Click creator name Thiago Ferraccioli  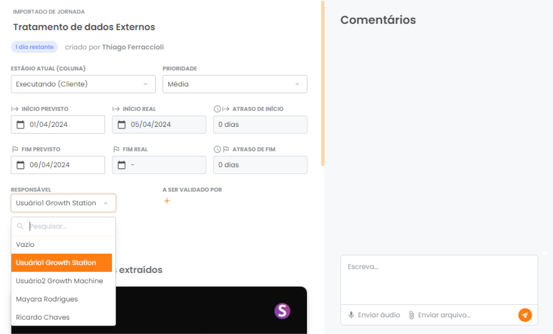coord(133,47)
